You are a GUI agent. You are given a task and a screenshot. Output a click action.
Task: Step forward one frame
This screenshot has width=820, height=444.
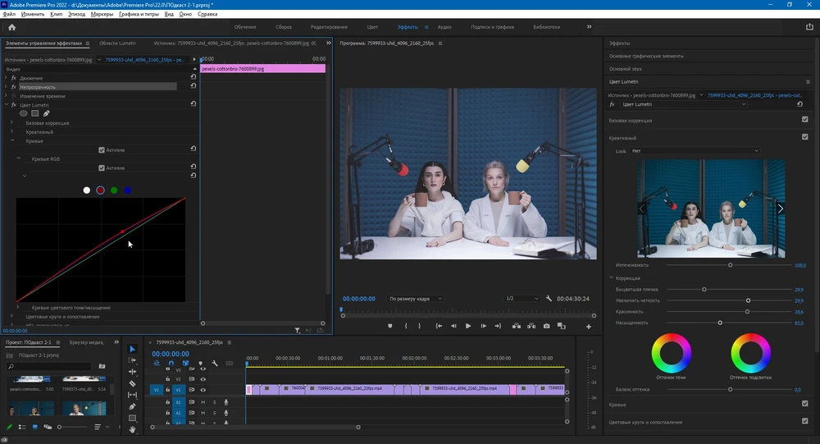click(x=483, y=326)
